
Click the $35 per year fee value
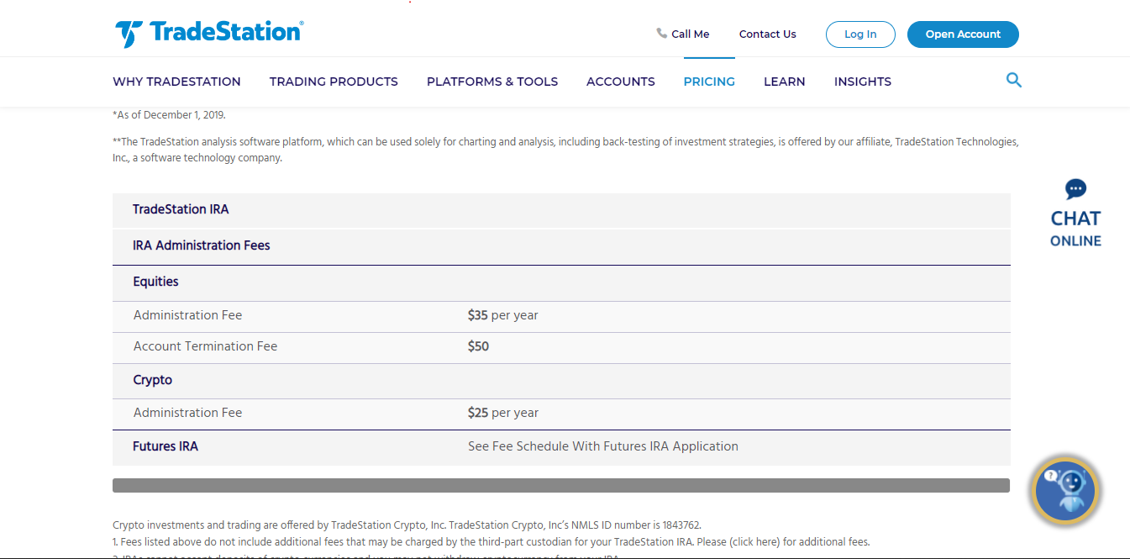[x=503, y=315]
